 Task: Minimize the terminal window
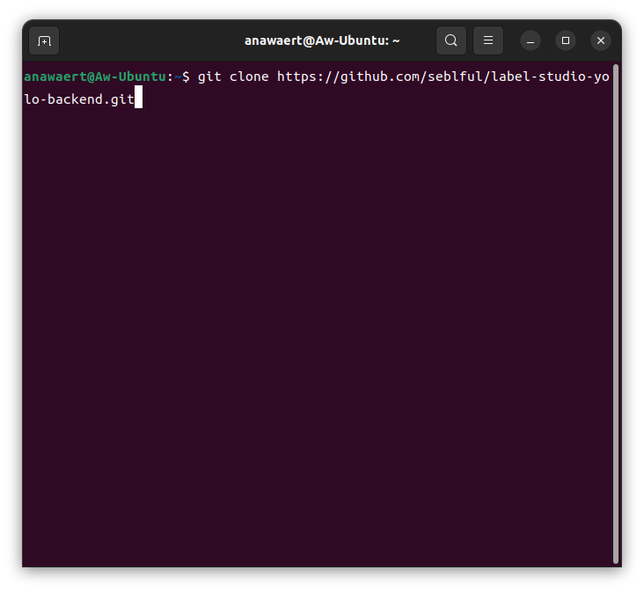tap(531, 40)
